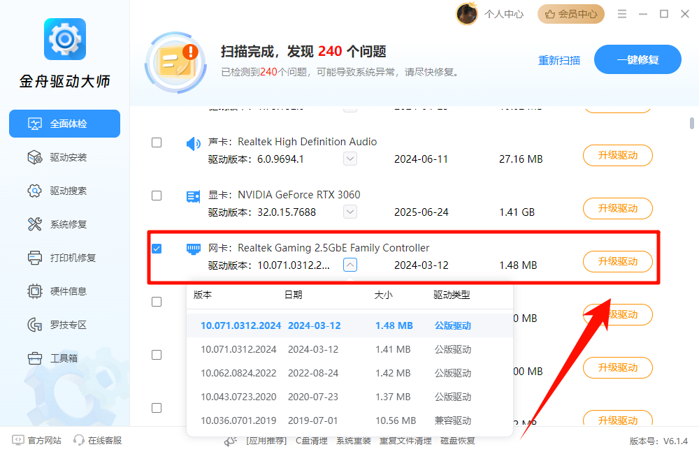The height and width of the screenshot is (454, 699).
Task: Click 重新扫描 to rescan
Action: [559, 61]
